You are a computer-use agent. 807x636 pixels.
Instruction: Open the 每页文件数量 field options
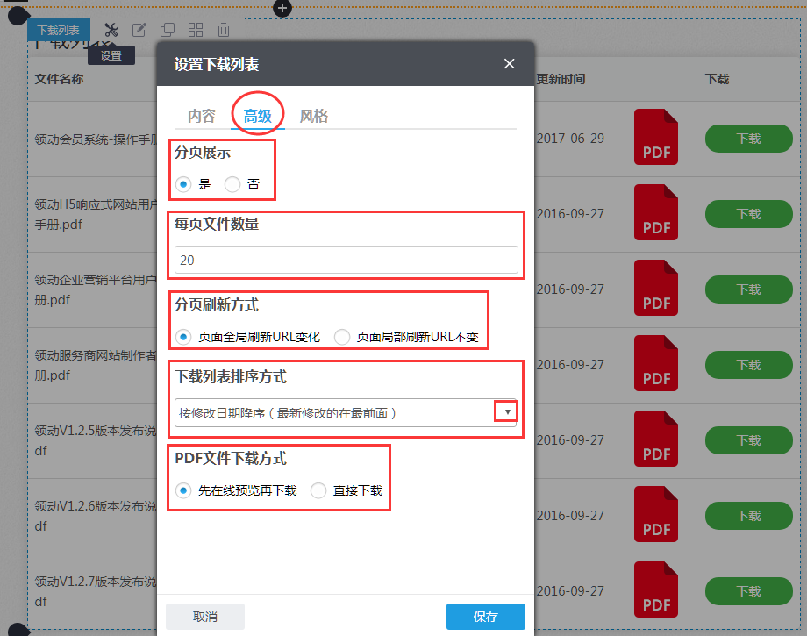point(346,260)
